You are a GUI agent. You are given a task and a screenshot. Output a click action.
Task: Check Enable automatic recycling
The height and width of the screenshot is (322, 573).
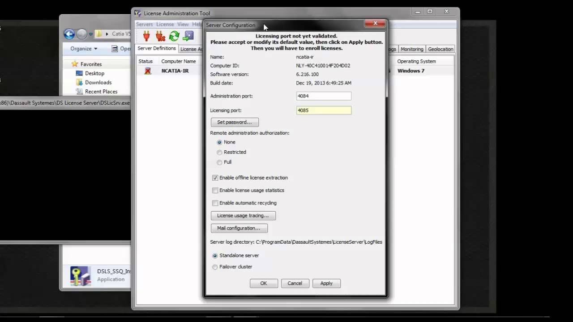(215, 203)
